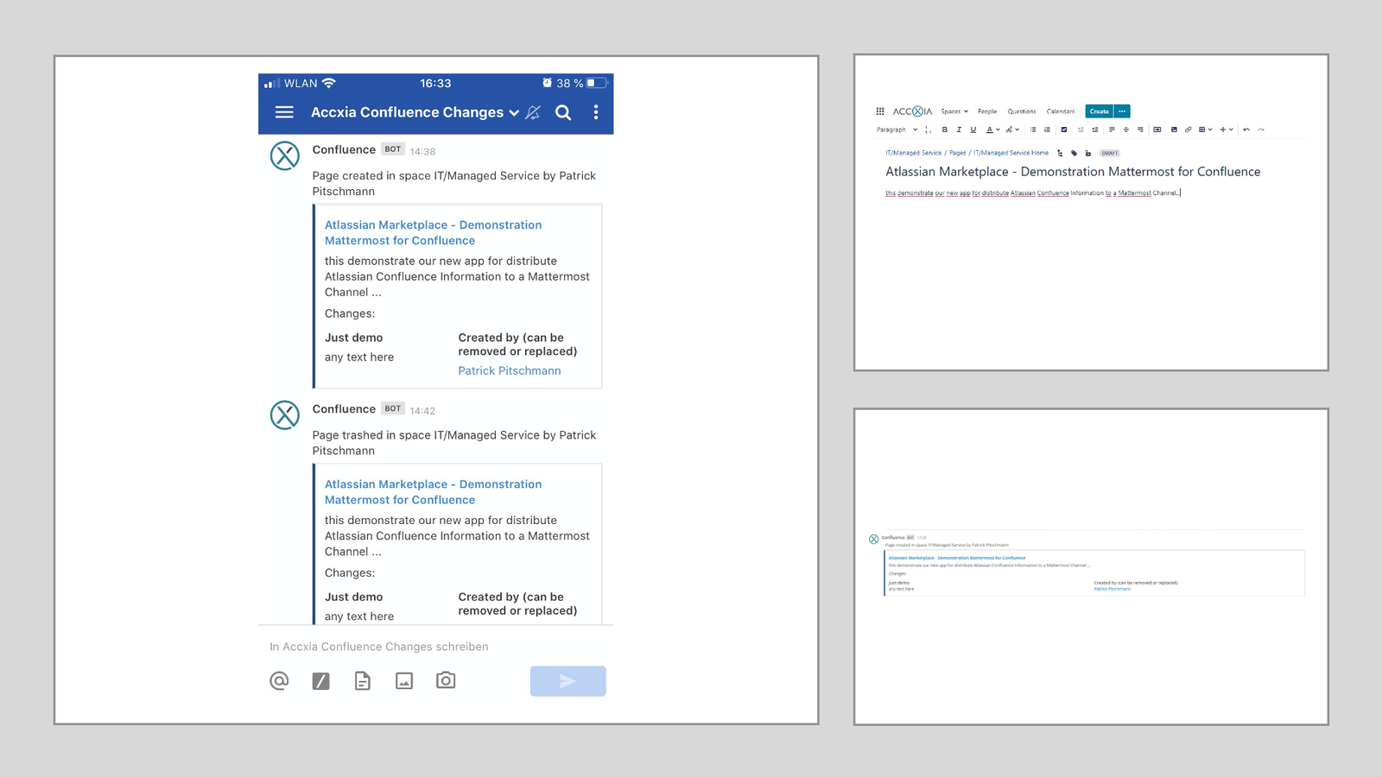Image resolution: width=1382 pixels, height=777 pixels.
Task: Click the labels tag icon
Action: pyautogui.click(x=1074, y=153)
